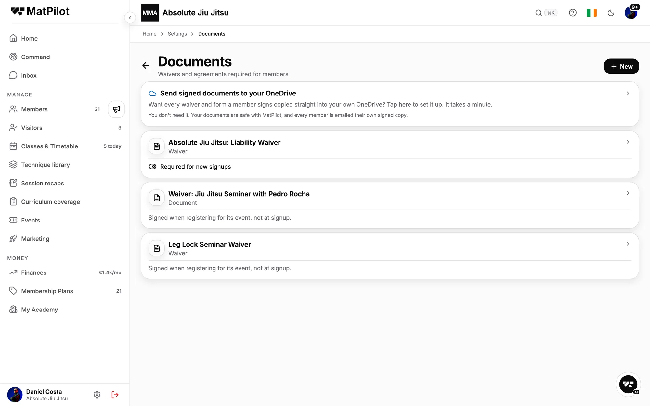Expand the OneDrive setup card chevron

628,94
